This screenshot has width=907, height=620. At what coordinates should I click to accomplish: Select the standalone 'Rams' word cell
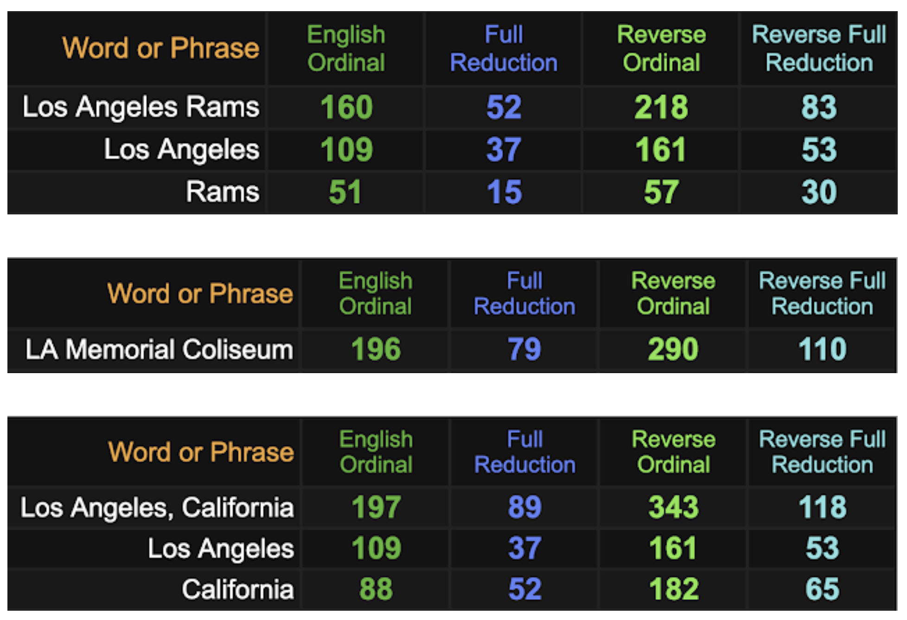(x=223, y=192)
